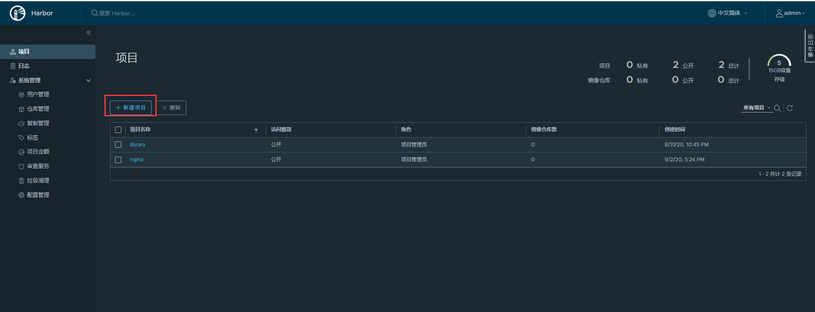This screenshot has height=312, width=815.
Task: Click the refresh icon beside project filter
Action: click(790, 108)
